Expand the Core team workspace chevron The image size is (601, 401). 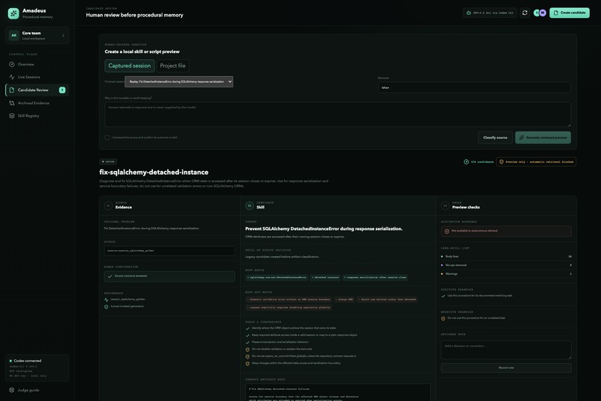coord(63,36)
